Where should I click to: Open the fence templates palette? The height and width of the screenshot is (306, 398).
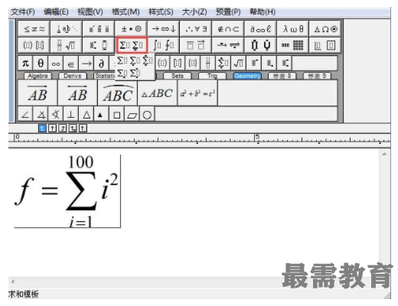tap(34, 45)
